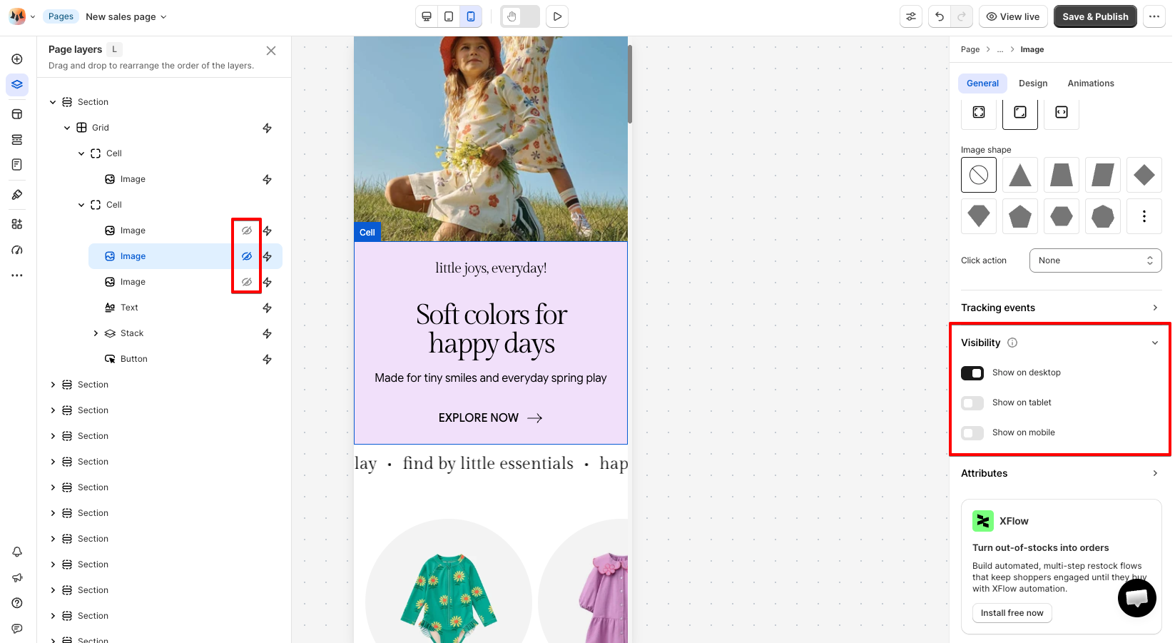Switch to the Design tab
Screen dimensions: 1175x643
pyautogui.click(x=1033, y=83)
